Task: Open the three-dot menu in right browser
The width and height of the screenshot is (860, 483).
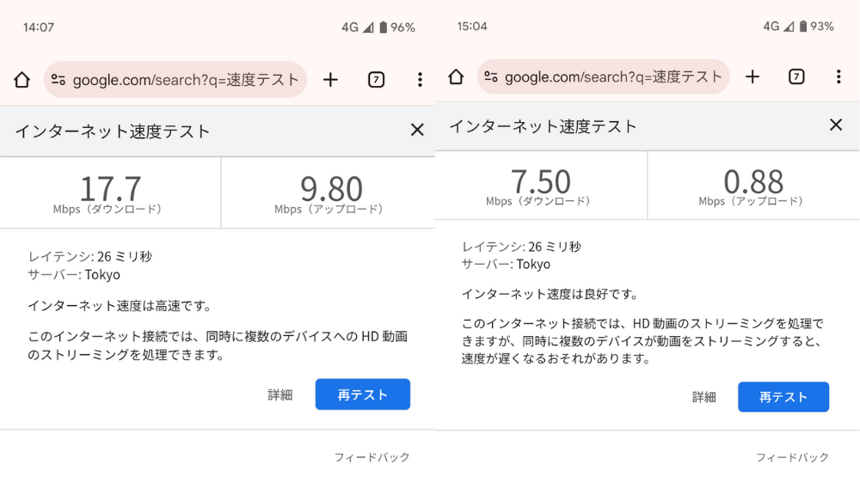Action: pyautogui.click(x=838, y=76)
